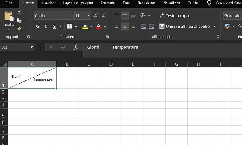Click the Select All corner triangle
Viewport: 242px width, 145px height.
5,64
